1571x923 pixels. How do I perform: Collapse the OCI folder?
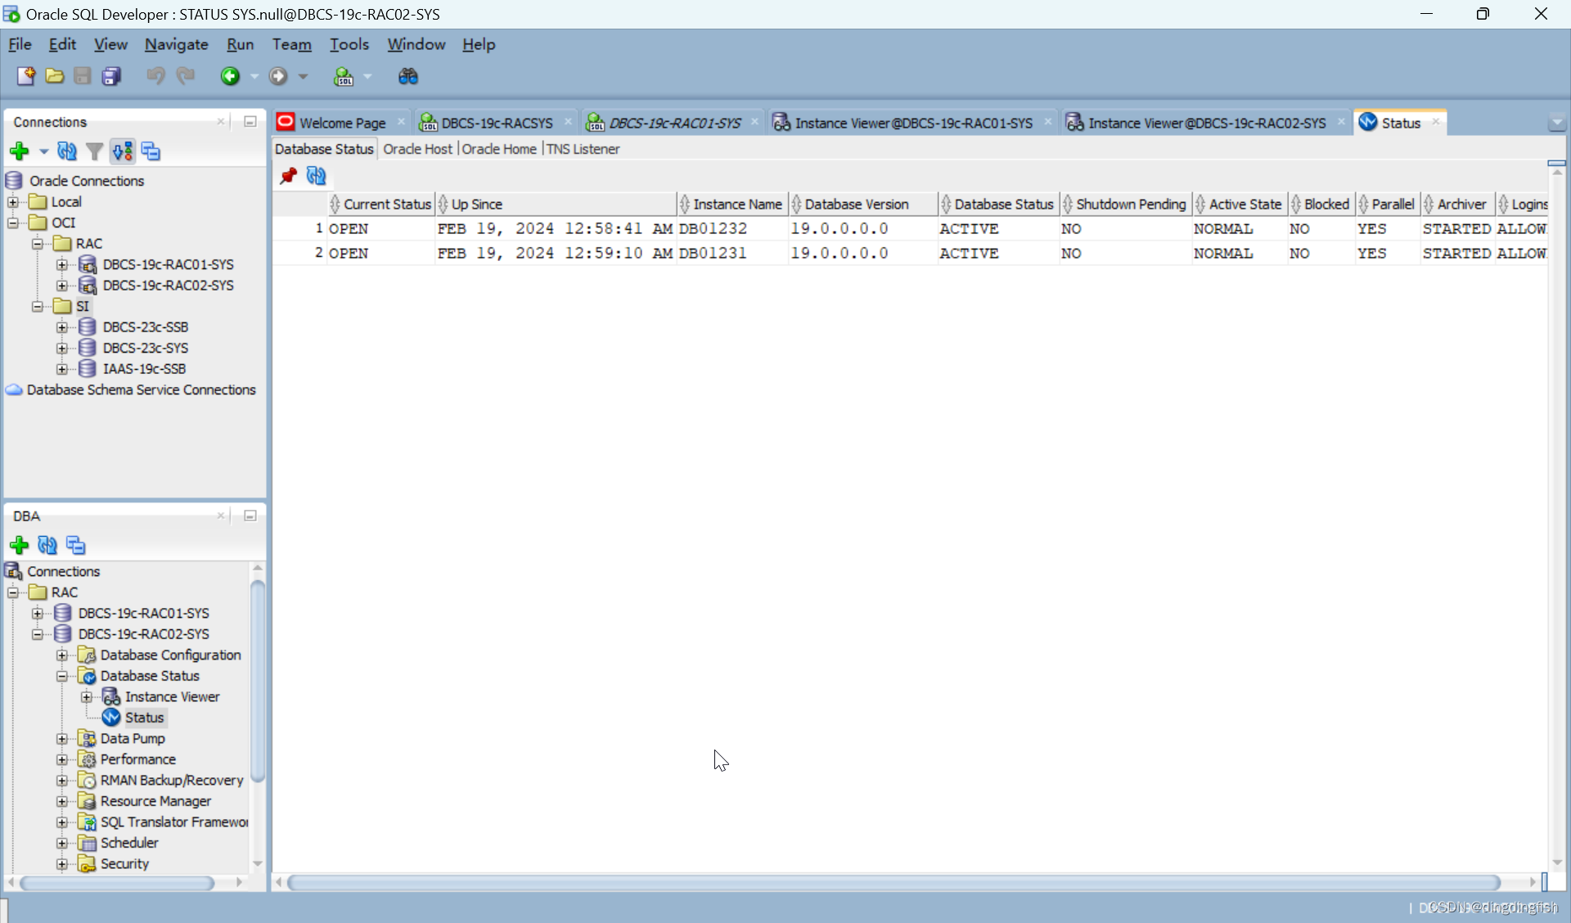click(x=12, y=223)
